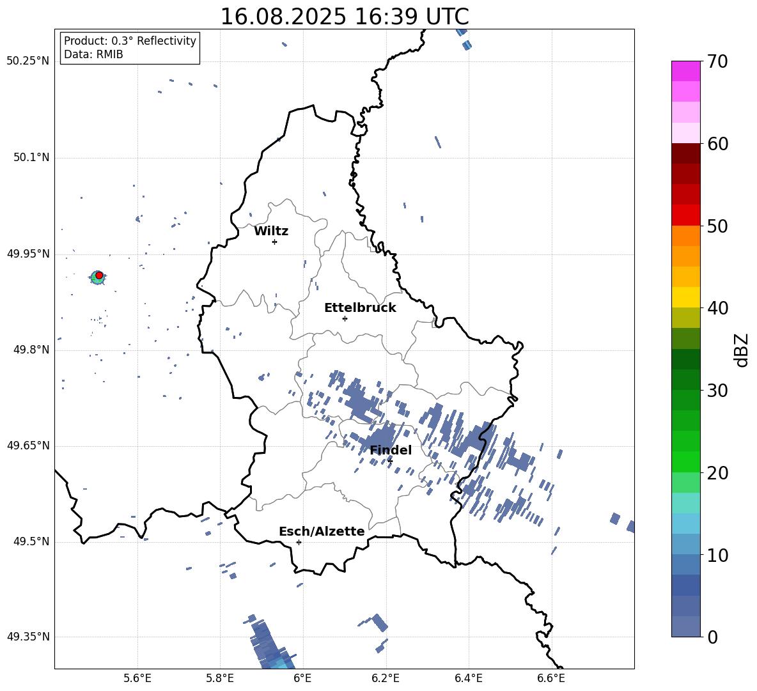This screenshot has height=691, width=757.
Task: Click the Ettelbruck city label
Action: [360, 308]
